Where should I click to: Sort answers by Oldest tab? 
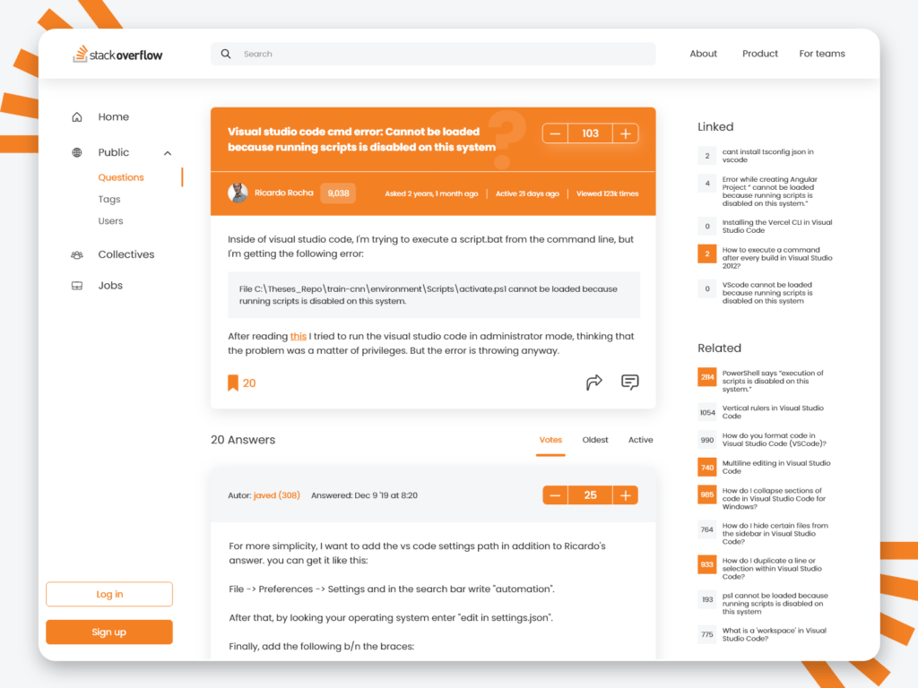click(x=595, y=440)
